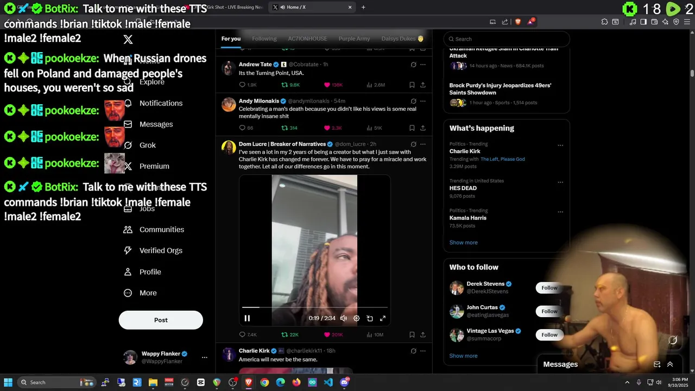Mute the video with speaker icon
This screenshot has height=391, width=695.
tap(343, 318)
